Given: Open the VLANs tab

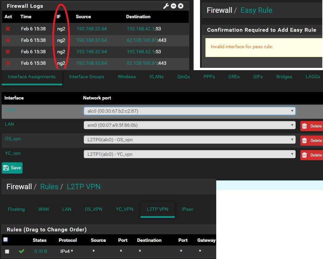Looking at the screenshot, I should 156,77.
